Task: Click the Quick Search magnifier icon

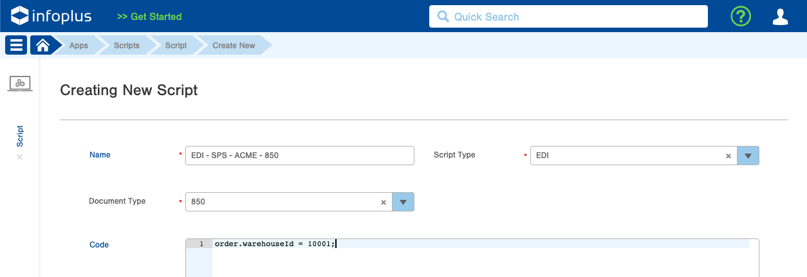Action: point(443,17)
